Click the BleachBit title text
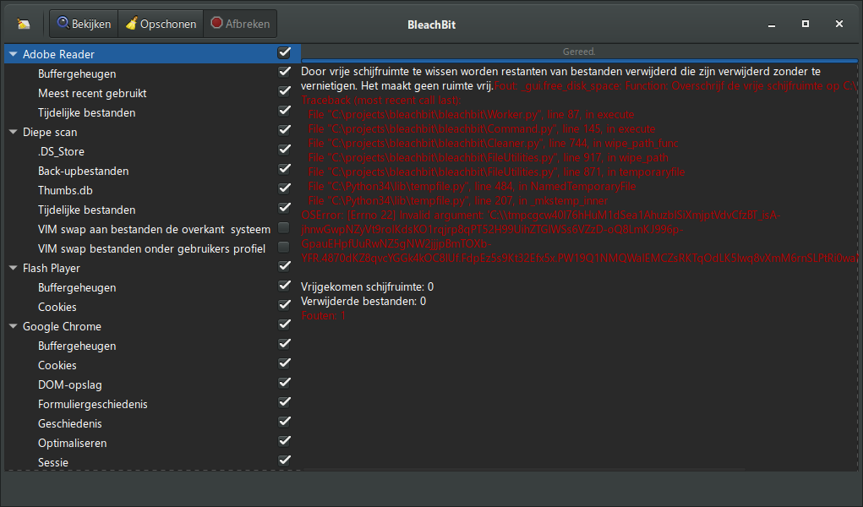This screenshot has height=507, width=863. click(431, 25)
